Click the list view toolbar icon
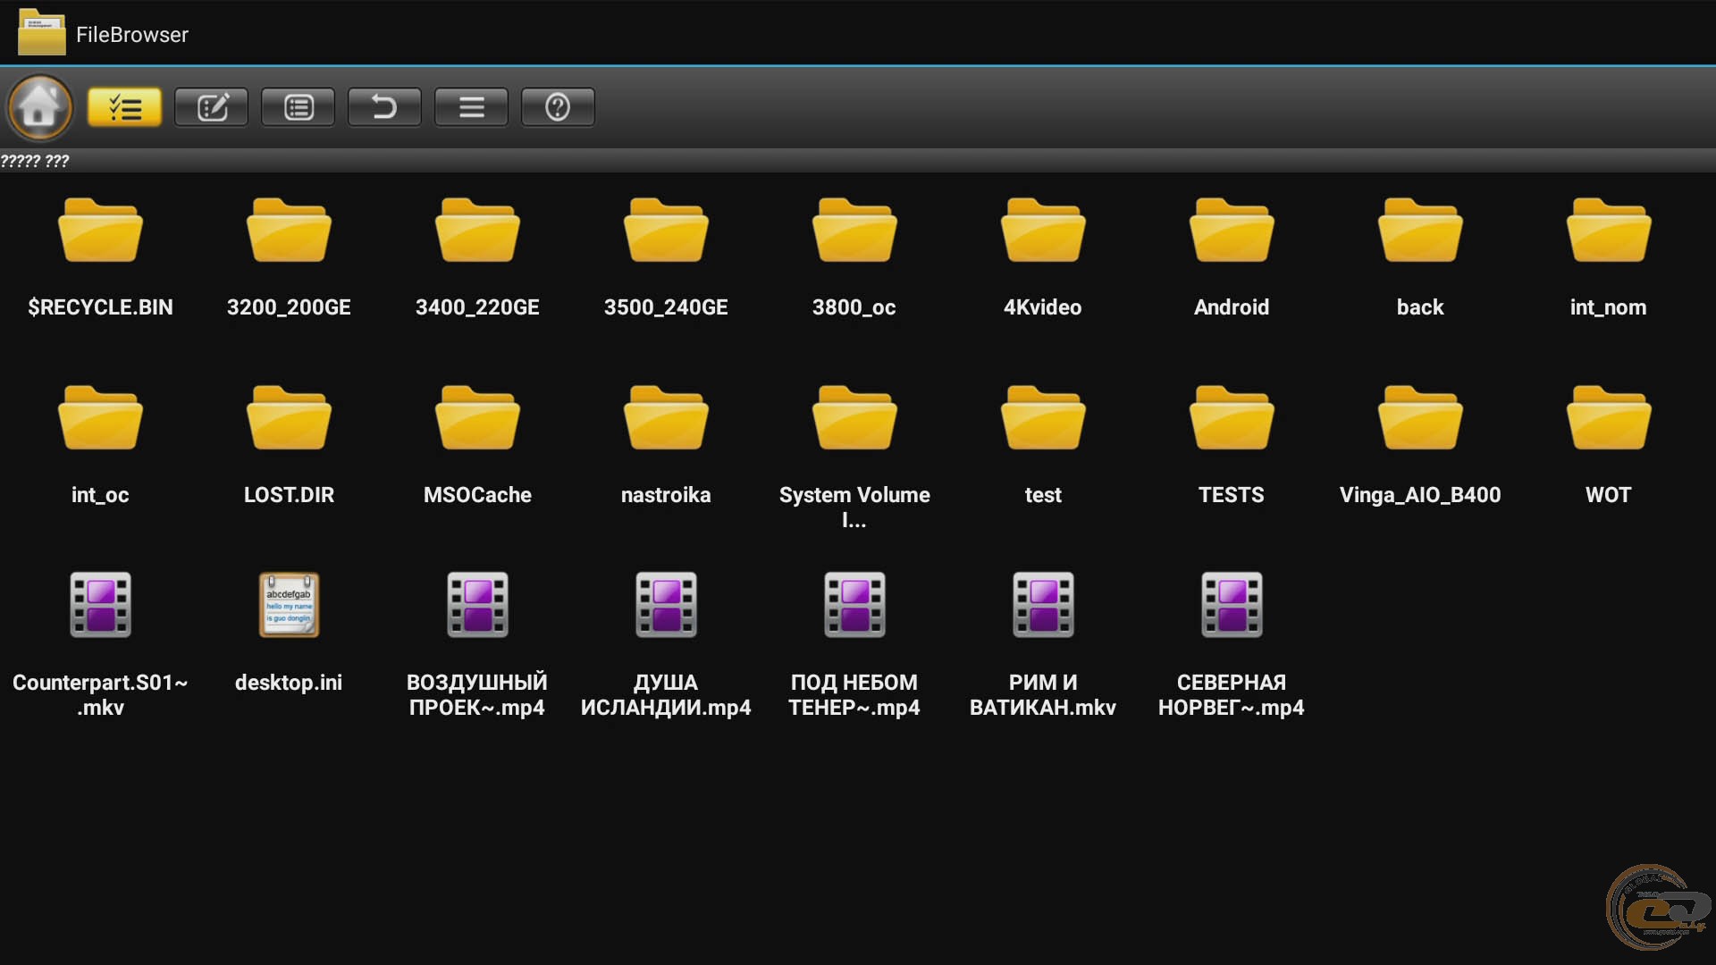 coord(298,107)
